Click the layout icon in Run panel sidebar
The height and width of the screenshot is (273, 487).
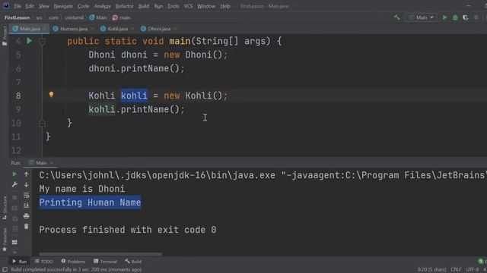point(14,242)
